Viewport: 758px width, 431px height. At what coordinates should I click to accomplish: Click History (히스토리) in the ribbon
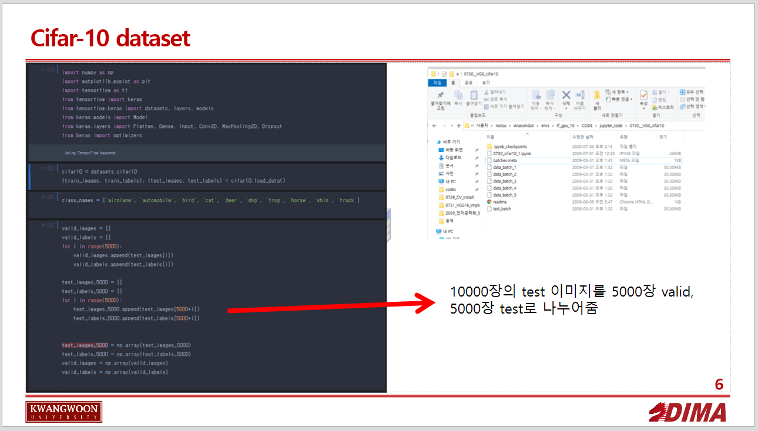tap(663, 107)
